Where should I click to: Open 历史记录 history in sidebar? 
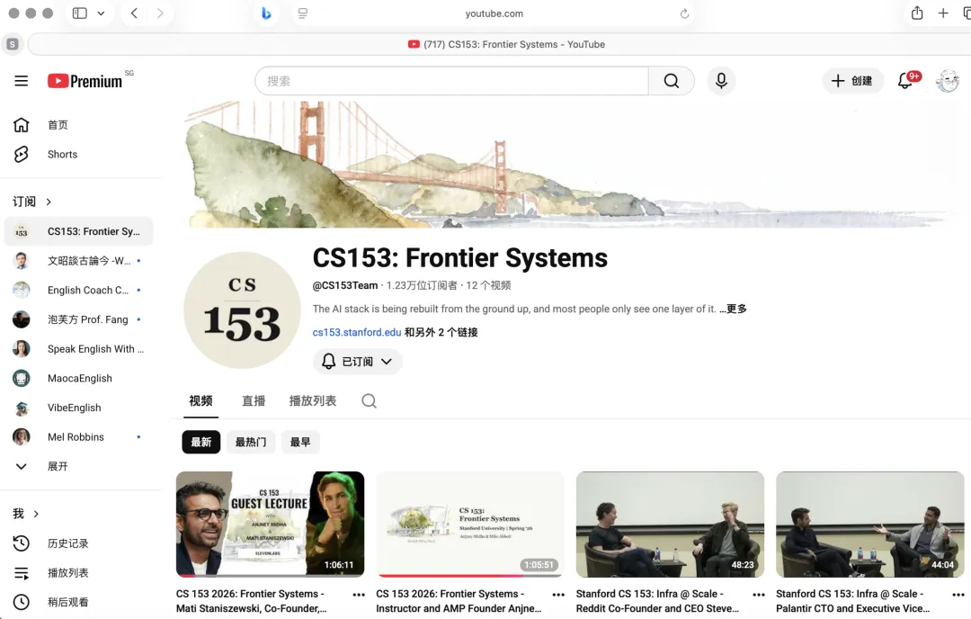68,543
